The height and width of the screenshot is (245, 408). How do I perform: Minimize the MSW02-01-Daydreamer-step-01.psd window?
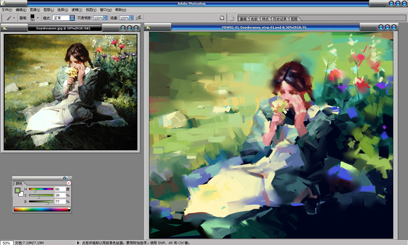point(381,27)
